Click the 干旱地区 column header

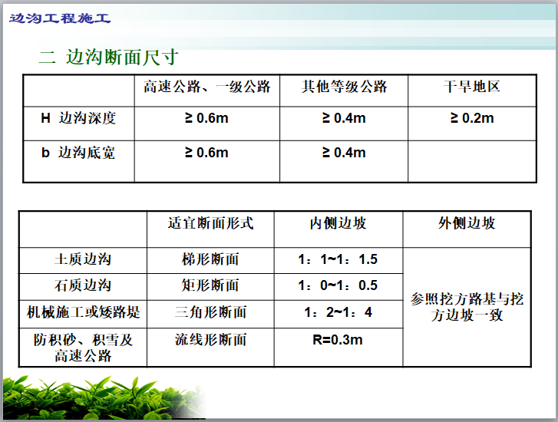pyautogui.click(x=472, y=87)
